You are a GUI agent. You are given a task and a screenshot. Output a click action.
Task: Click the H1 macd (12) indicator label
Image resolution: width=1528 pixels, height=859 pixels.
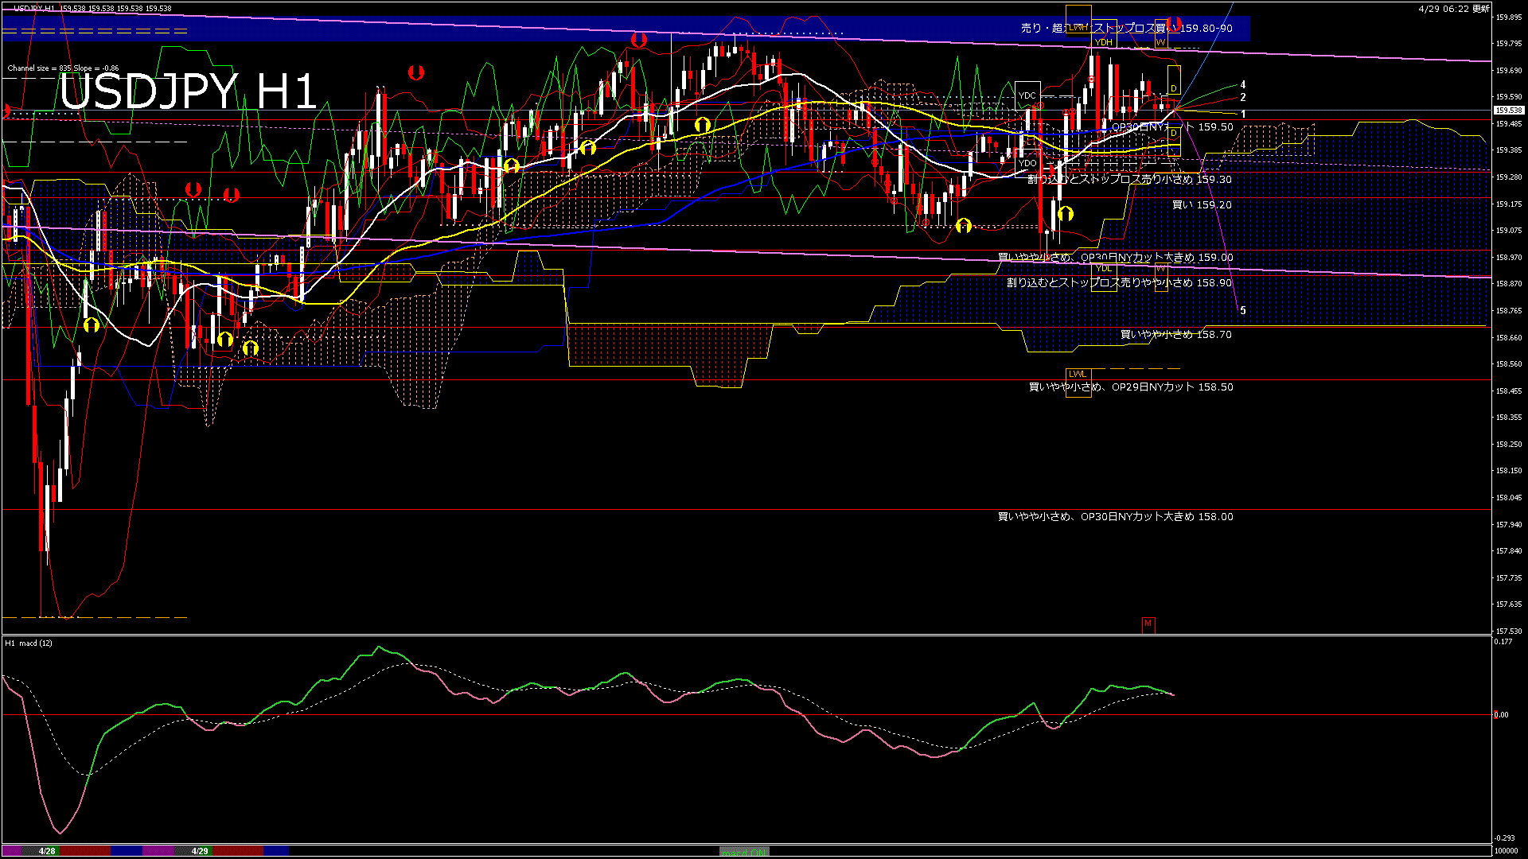click(29, 643)
